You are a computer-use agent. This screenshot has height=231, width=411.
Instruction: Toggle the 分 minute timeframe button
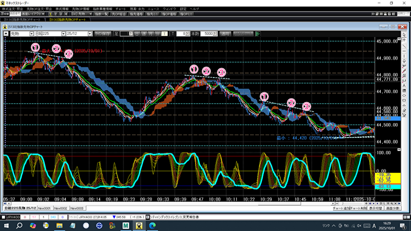[157, 34]
